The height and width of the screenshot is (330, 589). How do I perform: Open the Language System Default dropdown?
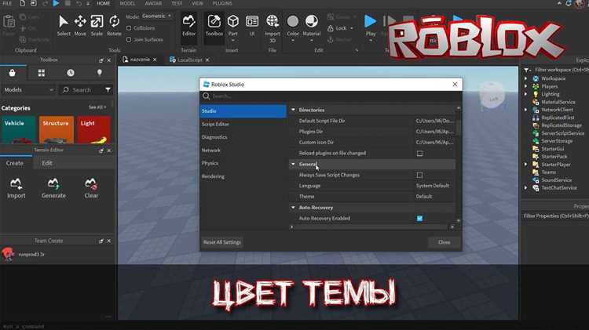click(434, 186)
